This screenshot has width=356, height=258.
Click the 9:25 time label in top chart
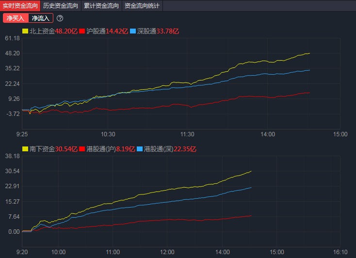[x=22, y=134]
